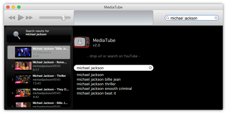Close the MediaTube window with red button
This screenshot has width=227, height=114.
[x=8, y=7]
